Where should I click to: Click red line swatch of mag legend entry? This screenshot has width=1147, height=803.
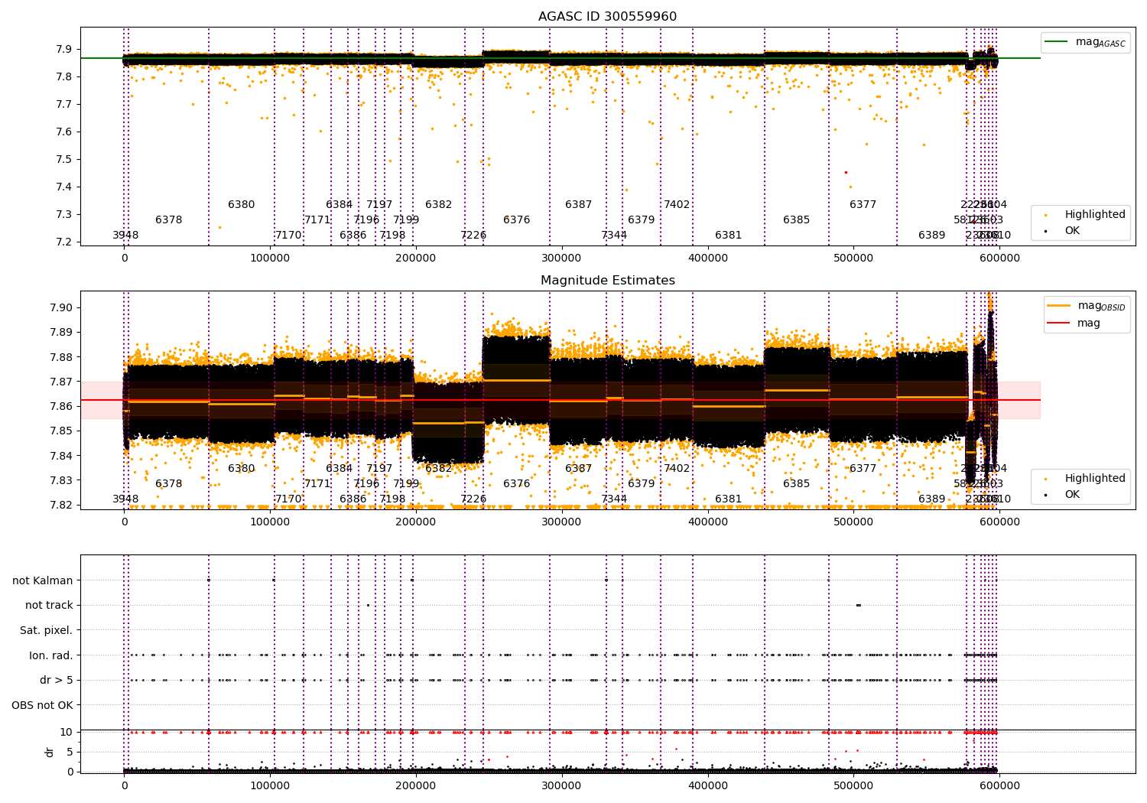tap(1059, 323)
